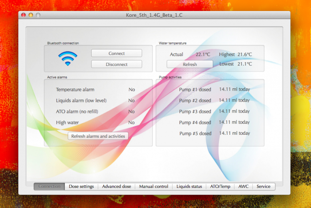
Task: Click Refresh alarms and activities
Action: coord(98,136)
